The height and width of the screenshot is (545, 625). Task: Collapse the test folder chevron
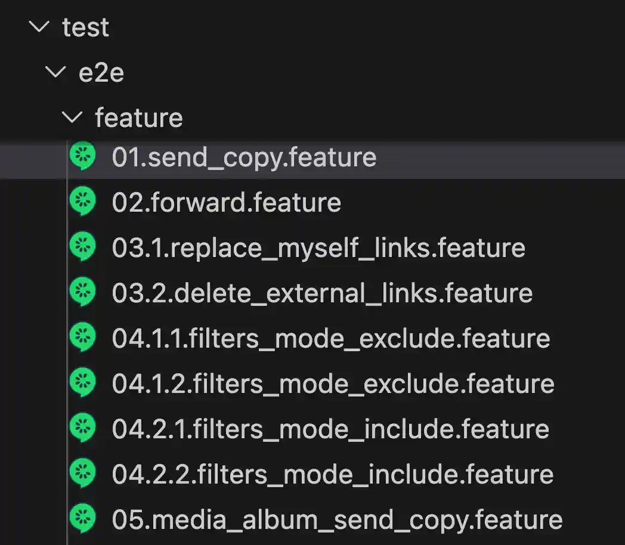[x=39, y=27]
